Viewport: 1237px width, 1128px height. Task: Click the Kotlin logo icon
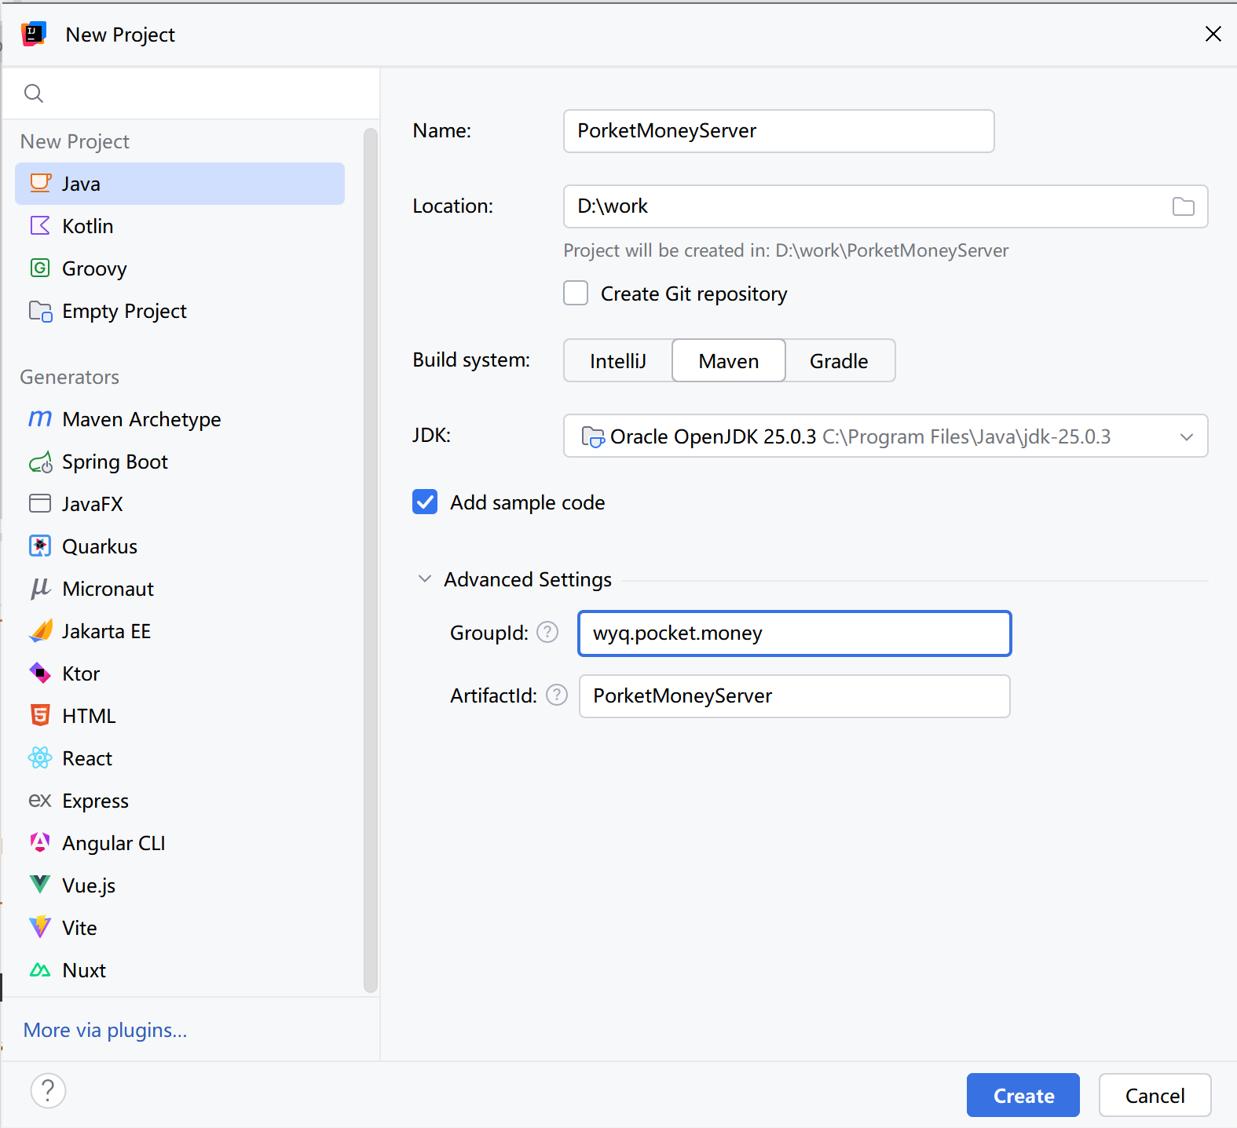point(40,225)
